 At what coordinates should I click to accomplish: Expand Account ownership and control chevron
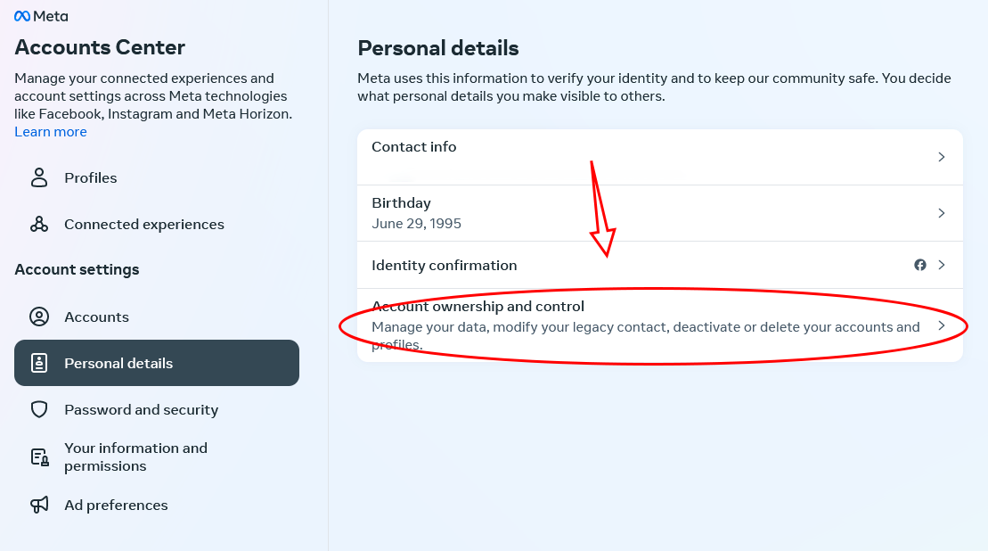942,325
